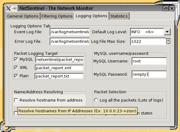
Task: Toggle the pin (sticky) icon in the title bar
Action: [x=14, y=8]
